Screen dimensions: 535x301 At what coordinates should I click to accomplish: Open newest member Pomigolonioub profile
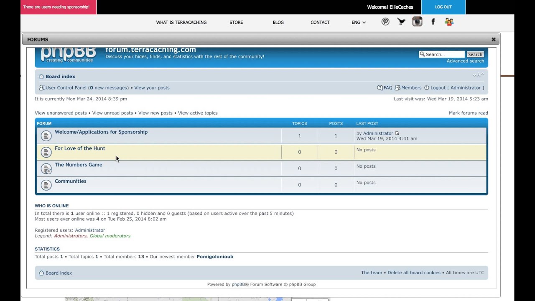coord(215,257)
